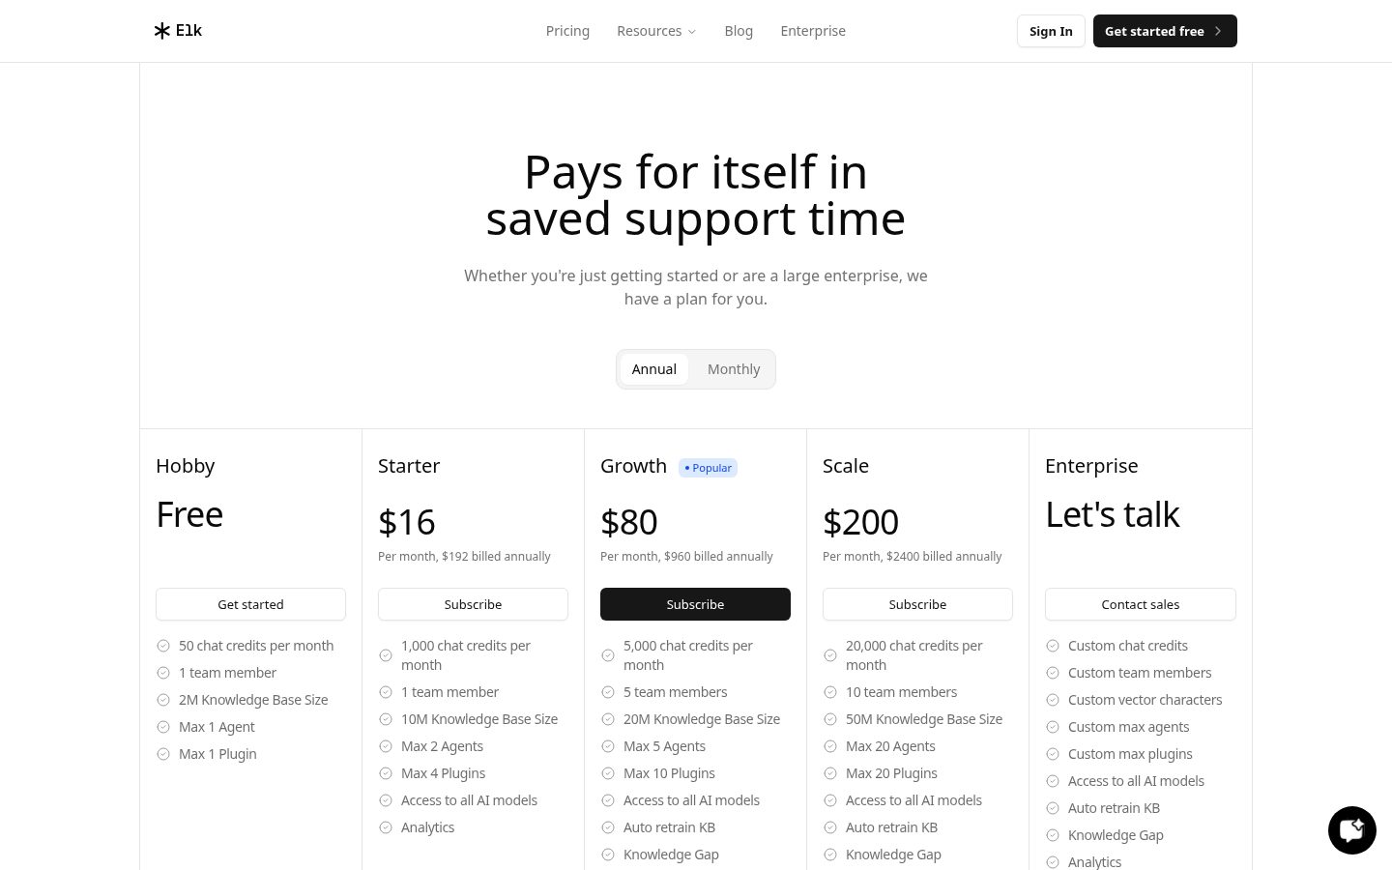Click the Popular badge on Growth
1392x870 pixels.
[708, 468]
